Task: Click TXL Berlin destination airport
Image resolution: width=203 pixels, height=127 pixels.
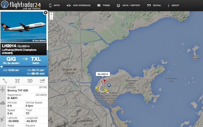Action: click(36, 61)
